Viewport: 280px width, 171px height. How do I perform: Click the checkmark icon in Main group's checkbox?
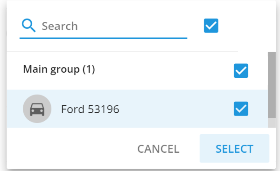tap(241, 71)
